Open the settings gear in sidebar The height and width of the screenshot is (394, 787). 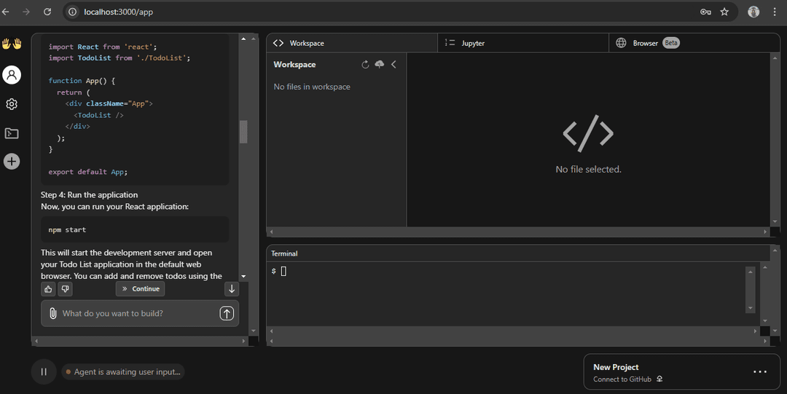tap(12, 104)
